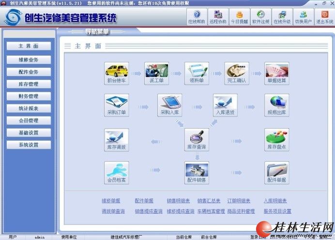Open the 车辆档案管理 link
This screenshot has width=335, height=240.
click(x=211, y=211)
